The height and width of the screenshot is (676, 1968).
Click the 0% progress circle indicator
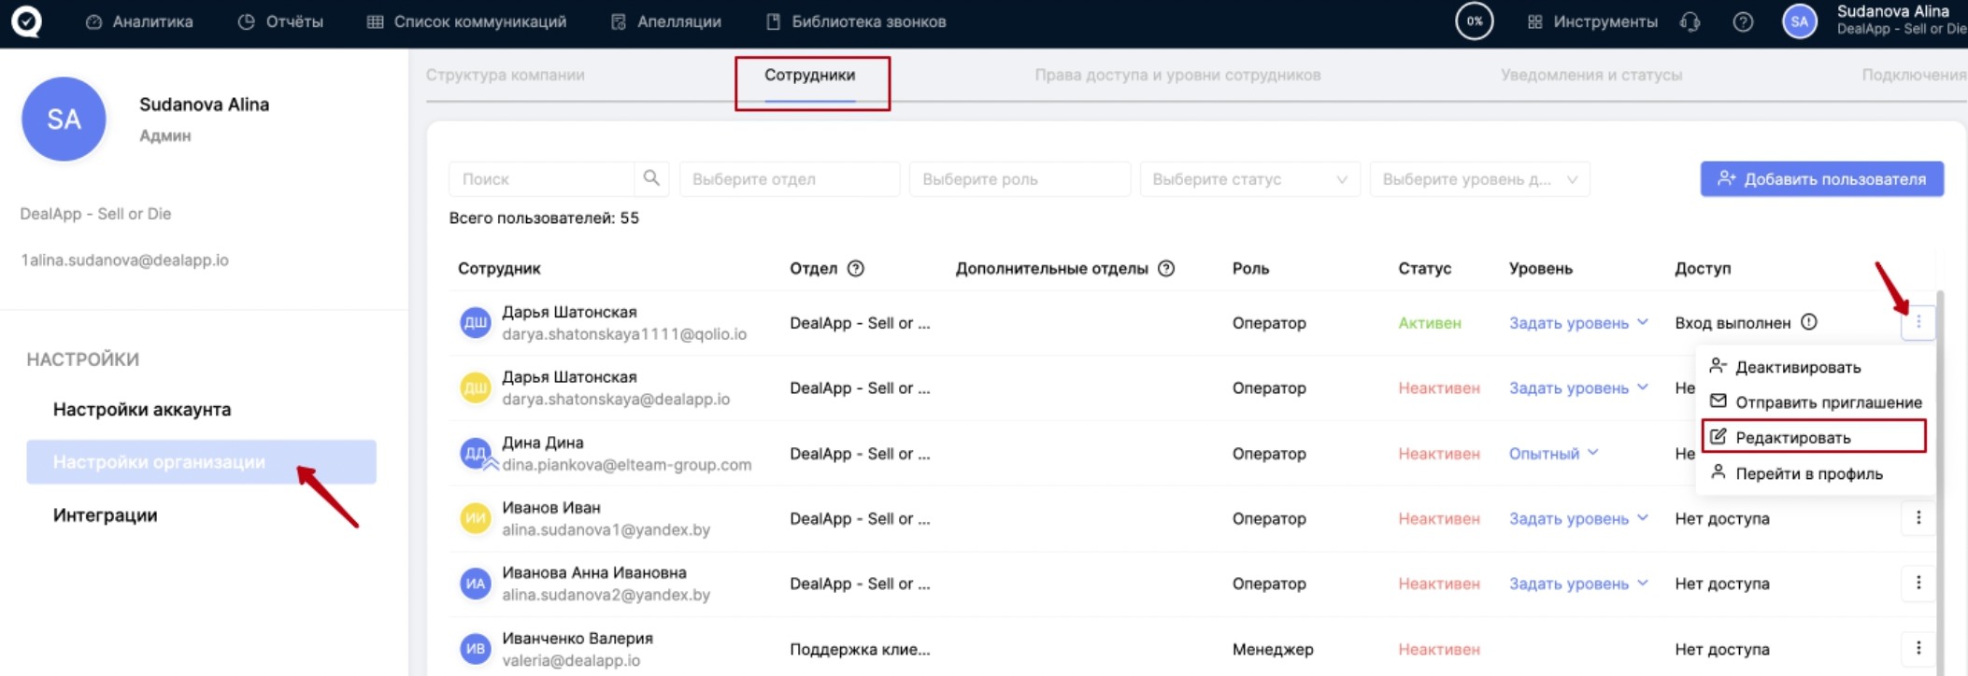[x=1474, y=21]
